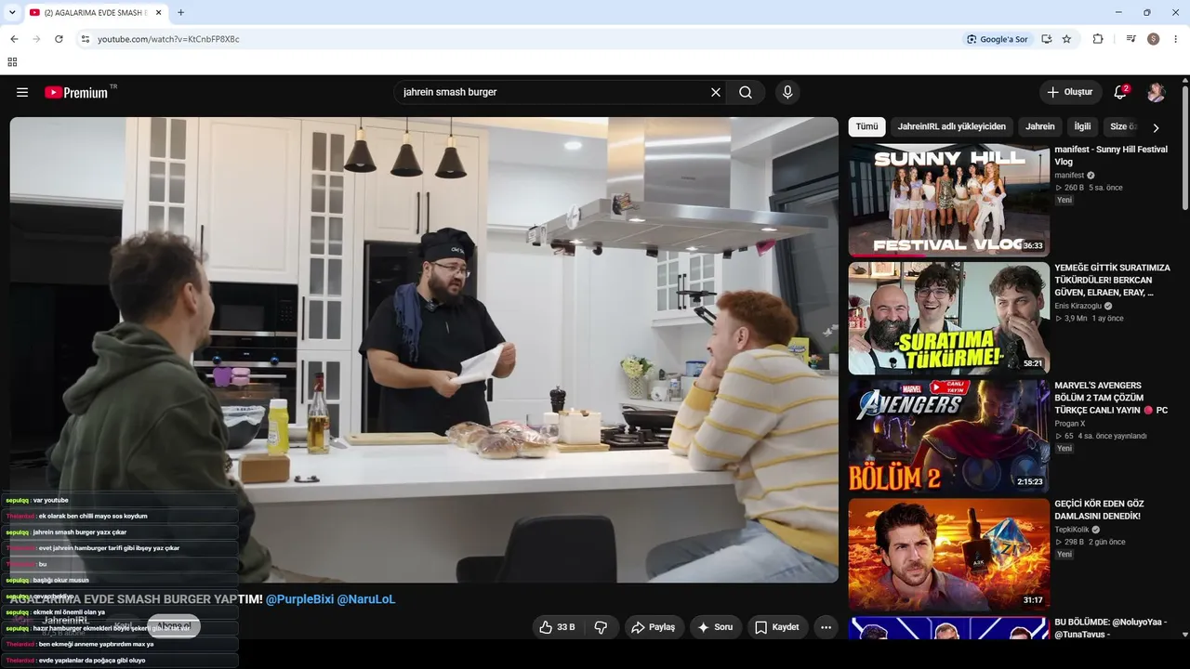Image resolution: width=1190 pixels, height=669 pixels.
Task: Open the YouTube guide hamburger menu
Action: [x=22, y=92]
